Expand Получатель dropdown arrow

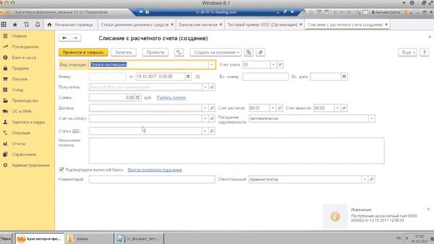pos(205,87)
